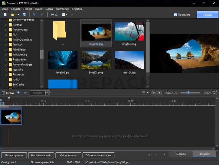Save the project with the floppy disk icon
This screenshot has height=165, width=219.
click(x=24, y=14)
